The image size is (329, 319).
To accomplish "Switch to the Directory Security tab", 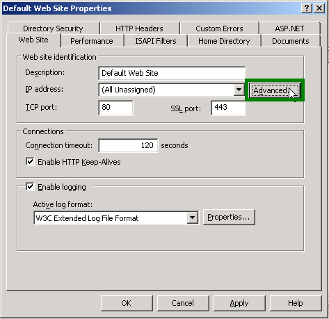I will point(53,28).
